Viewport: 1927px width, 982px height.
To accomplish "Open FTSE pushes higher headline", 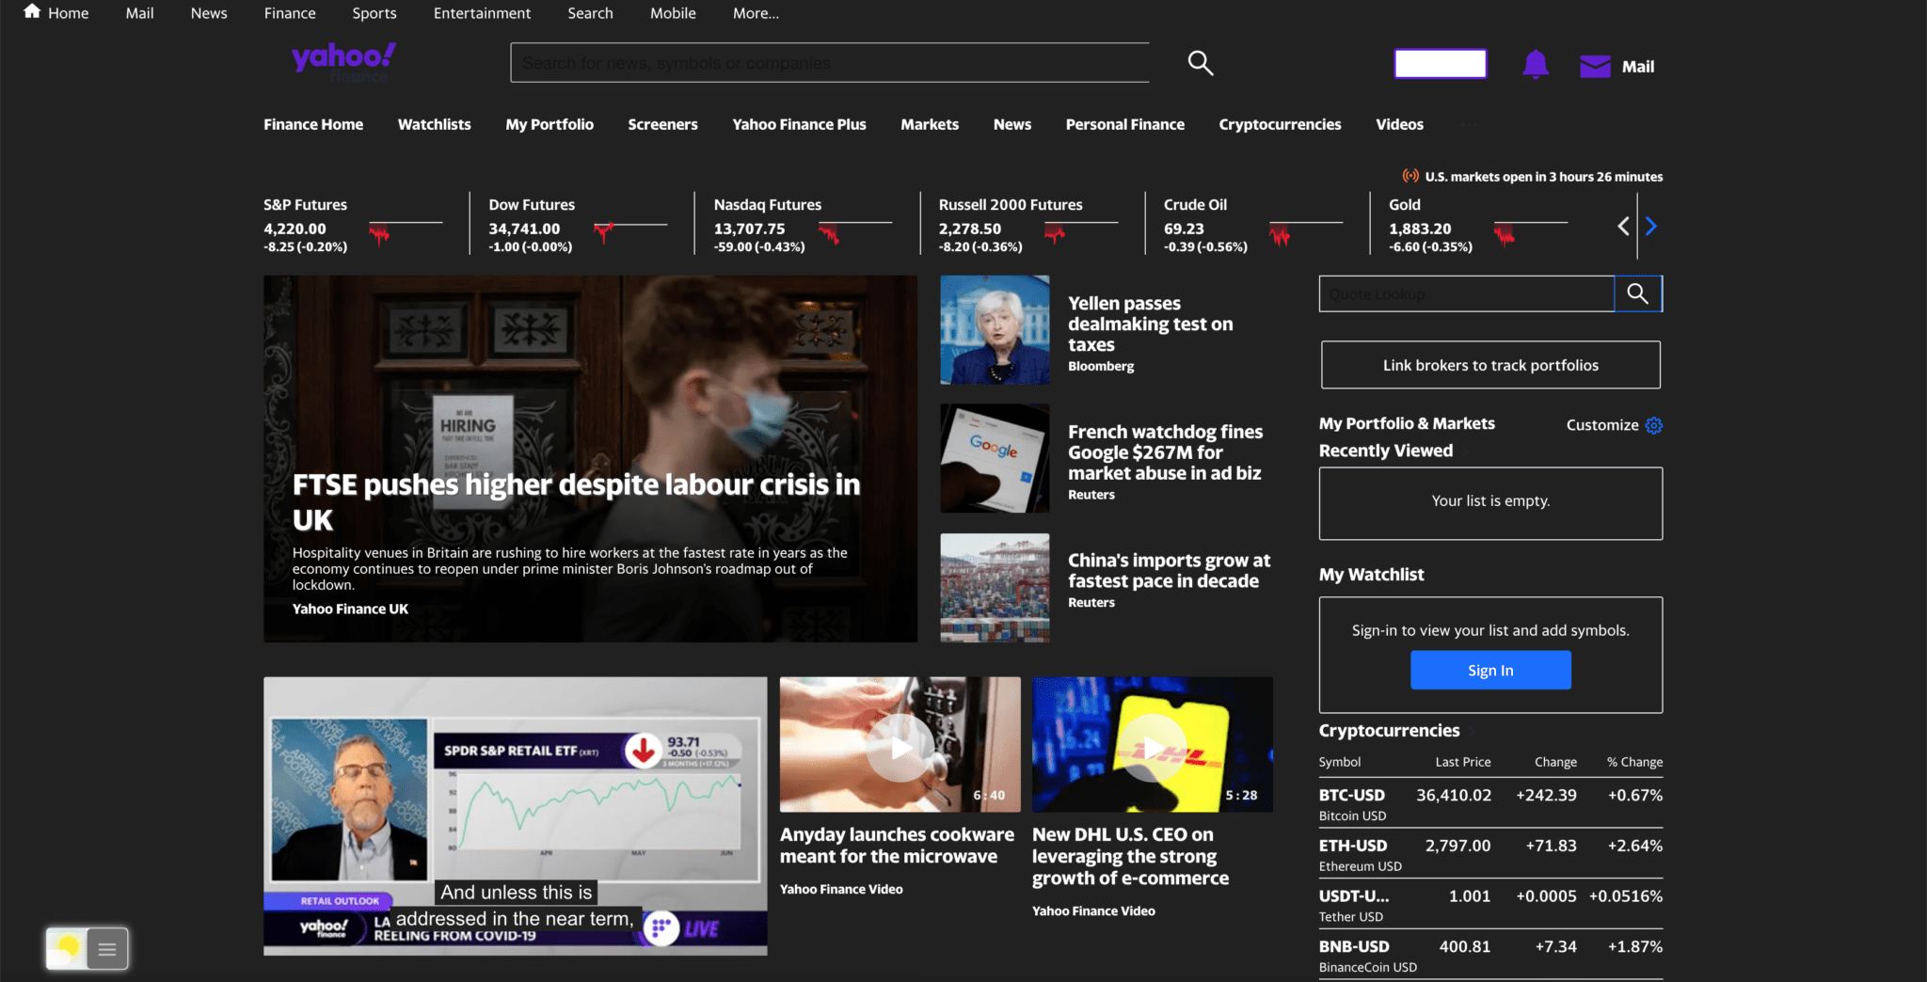I will coord(576,501).
